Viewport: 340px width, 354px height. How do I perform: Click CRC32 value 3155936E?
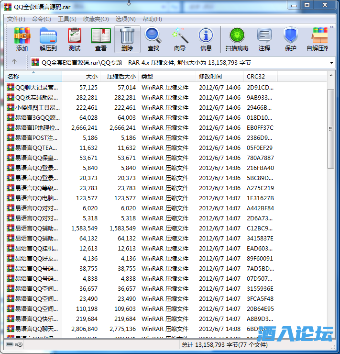point(260,289)
